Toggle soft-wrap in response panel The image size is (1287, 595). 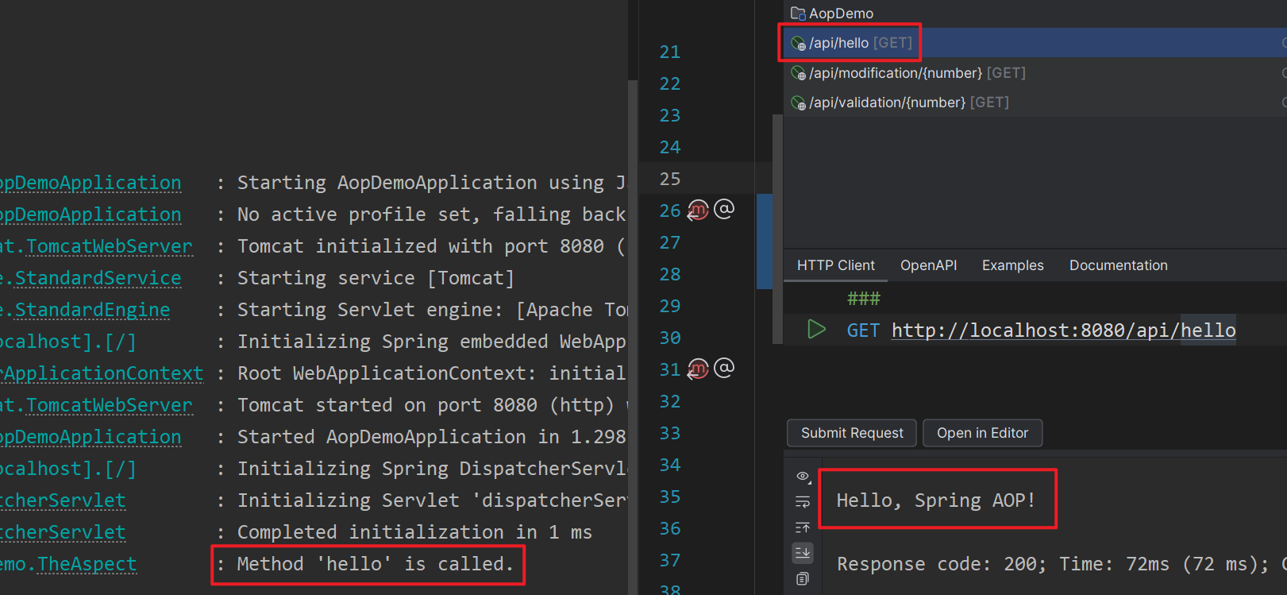pyautogui.click(x=803, y=502)
